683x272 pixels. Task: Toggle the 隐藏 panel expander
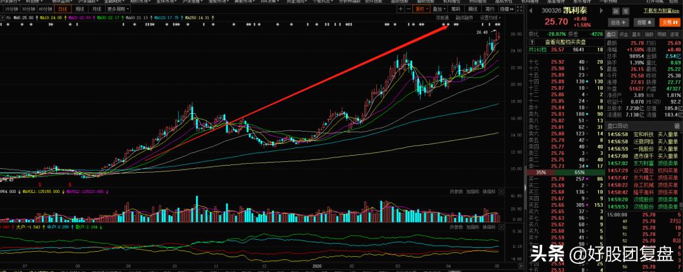[x=506, y=9]
